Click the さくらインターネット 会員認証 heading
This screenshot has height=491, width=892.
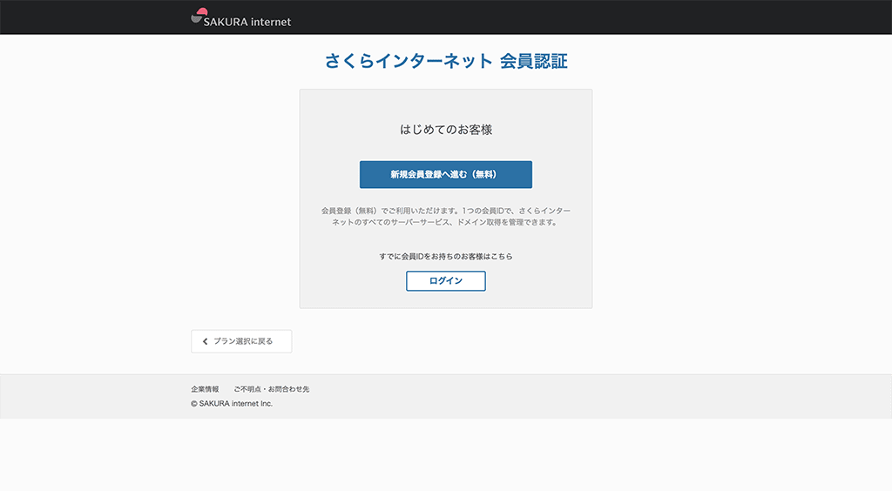[x=446, y=61]
